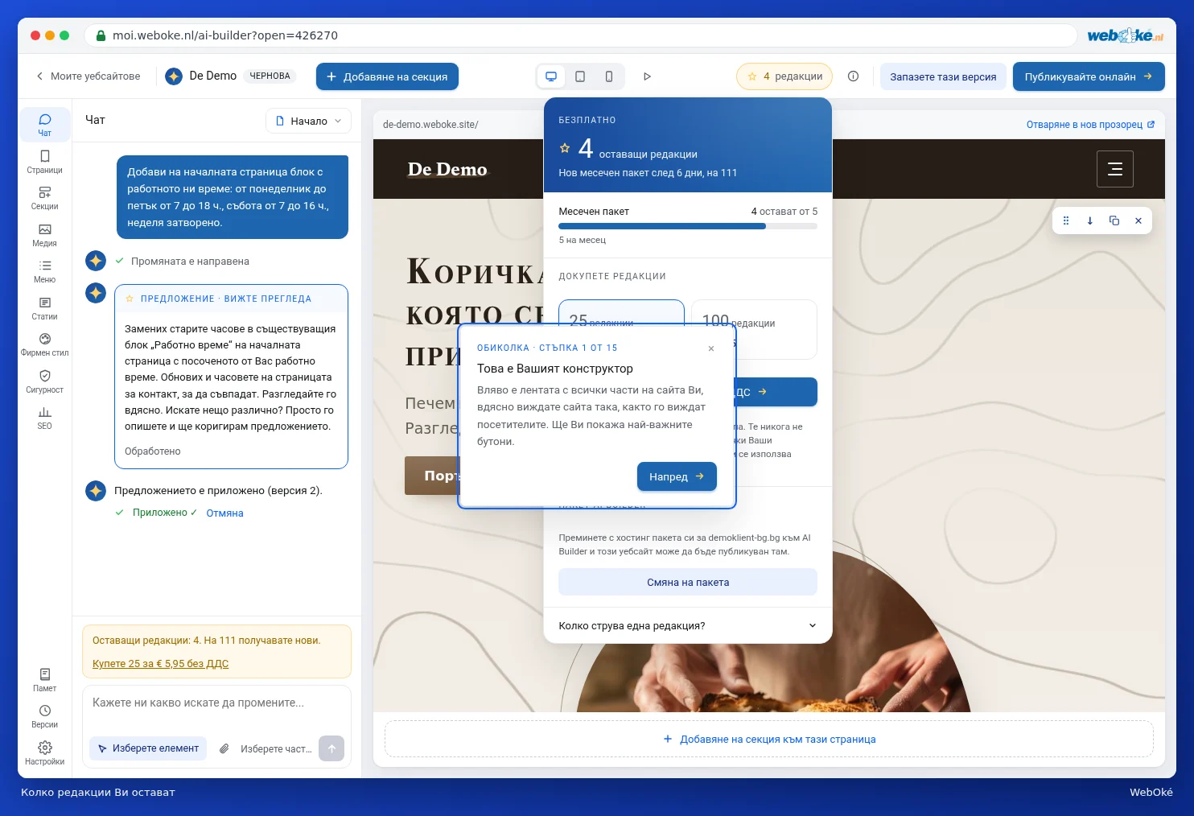Open the Страници sidebar panel
This screenshot has height=816, width=1194.
44,162
